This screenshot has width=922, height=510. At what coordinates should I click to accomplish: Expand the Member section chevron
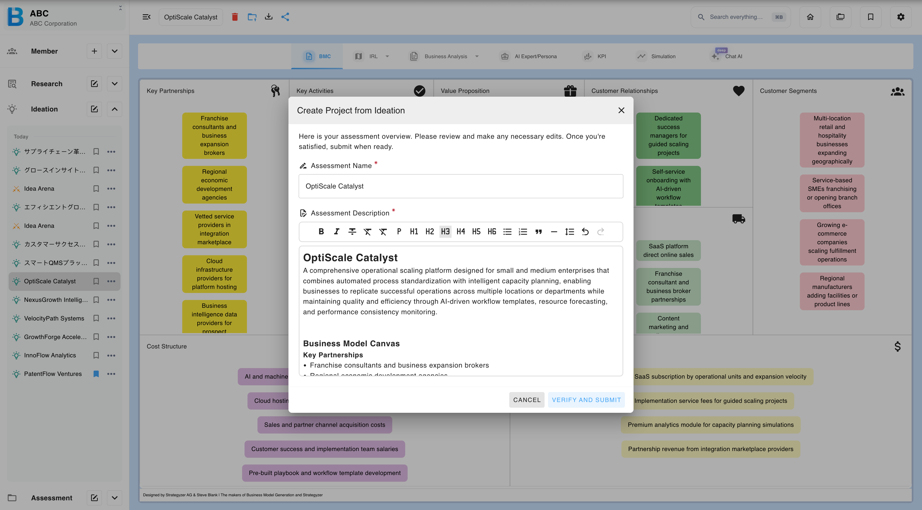(x=115, y=51)
